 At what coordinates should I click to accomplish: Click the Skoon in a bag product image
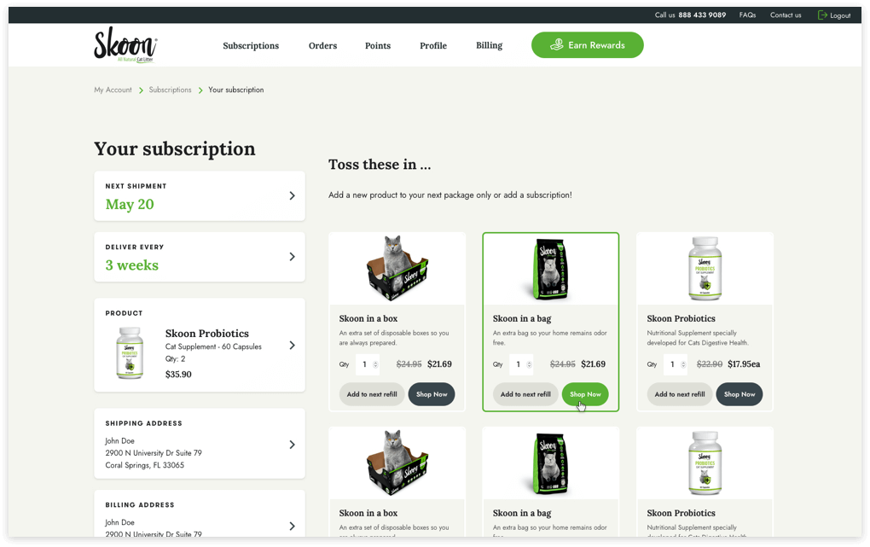[550, 269]
